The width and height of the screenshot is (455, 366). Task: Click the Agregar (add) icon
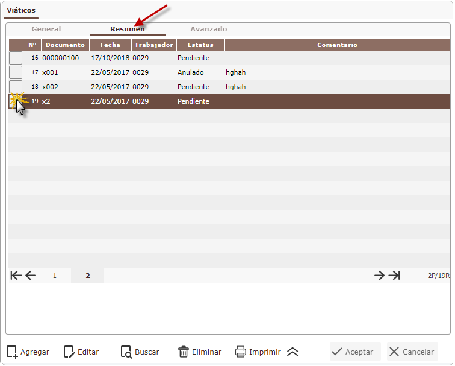(x=12, y=352)
